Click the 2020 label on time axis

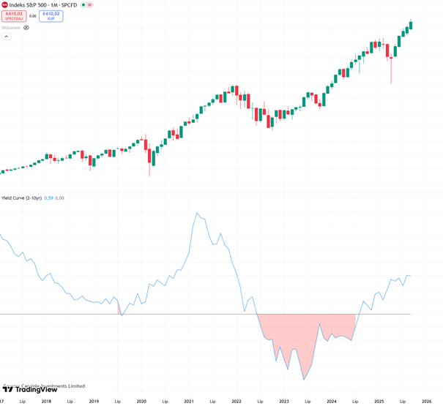(141, 401)
